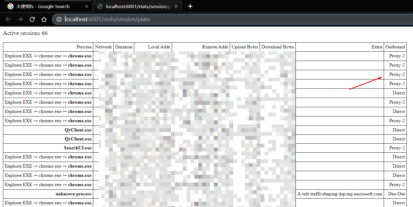Click the Process column header
413x207 pixels.
84,47
